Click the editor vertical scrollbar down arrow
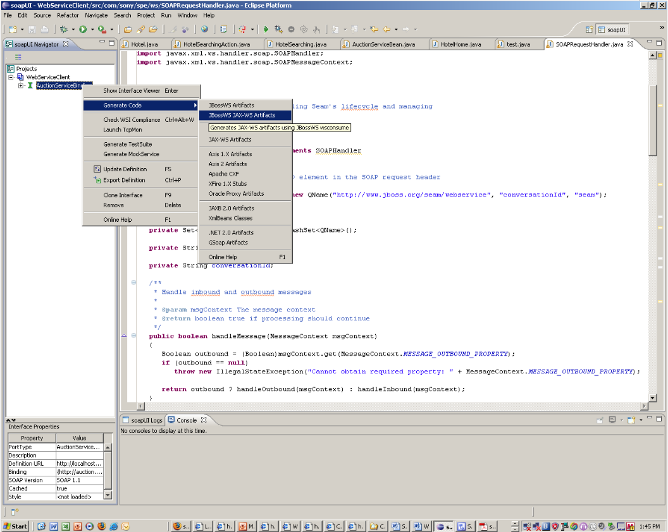This screenshot has height=532, width=668. tap(653, 397)
